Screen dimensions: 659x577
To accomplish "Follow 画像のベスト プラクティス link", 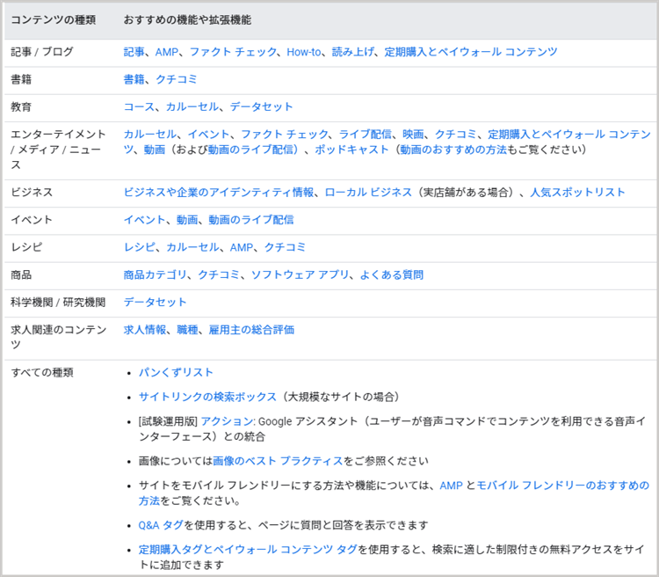I will point(278,461).
